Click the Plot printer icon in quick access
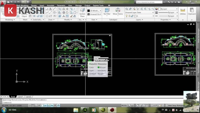 click(28, 2)
